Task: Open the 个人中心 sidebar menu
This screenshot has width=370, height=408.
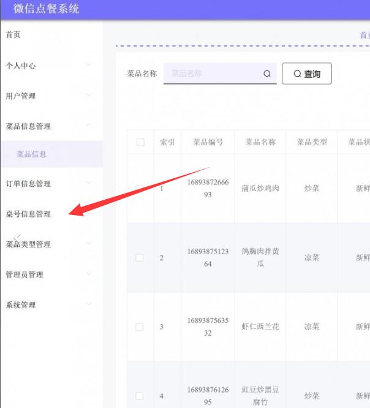Action: (x=21, y=66)
